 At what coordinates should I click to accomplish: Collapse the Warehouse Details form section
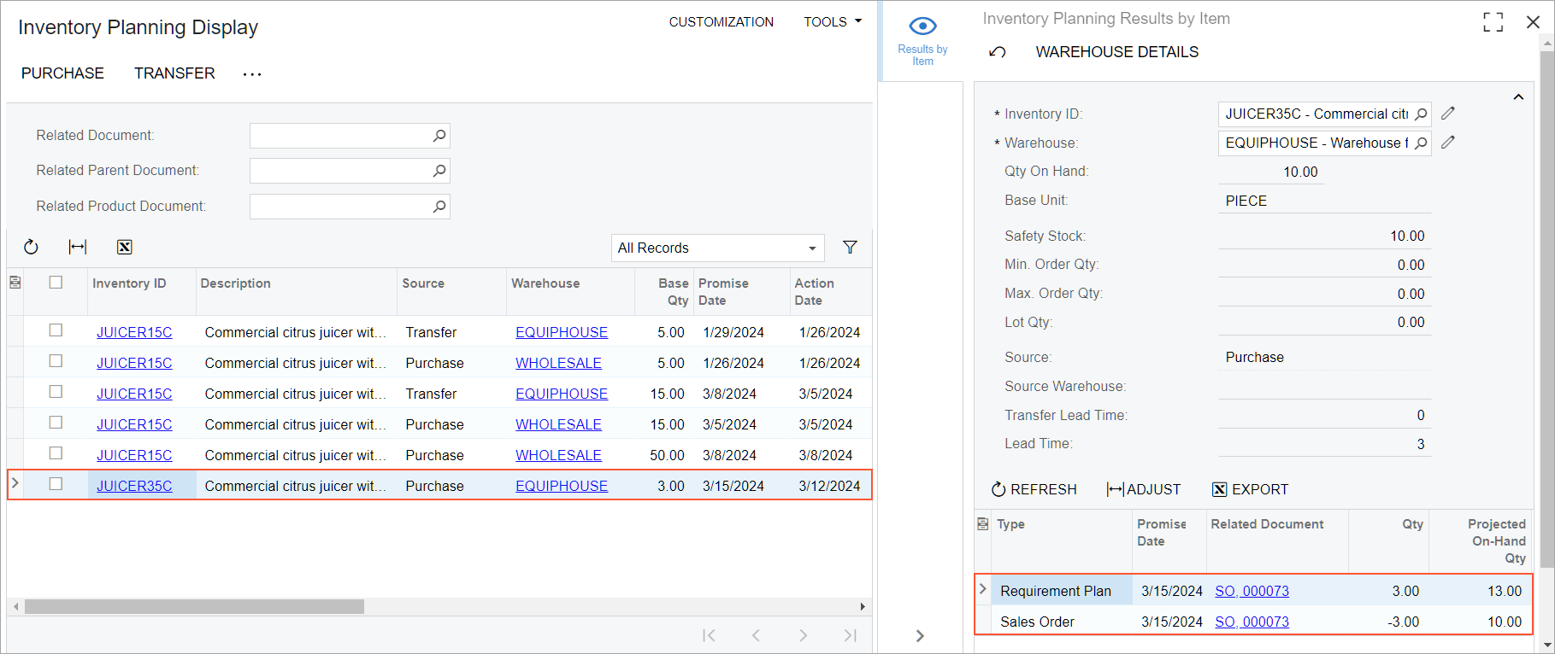click(x=1518, y=97)
